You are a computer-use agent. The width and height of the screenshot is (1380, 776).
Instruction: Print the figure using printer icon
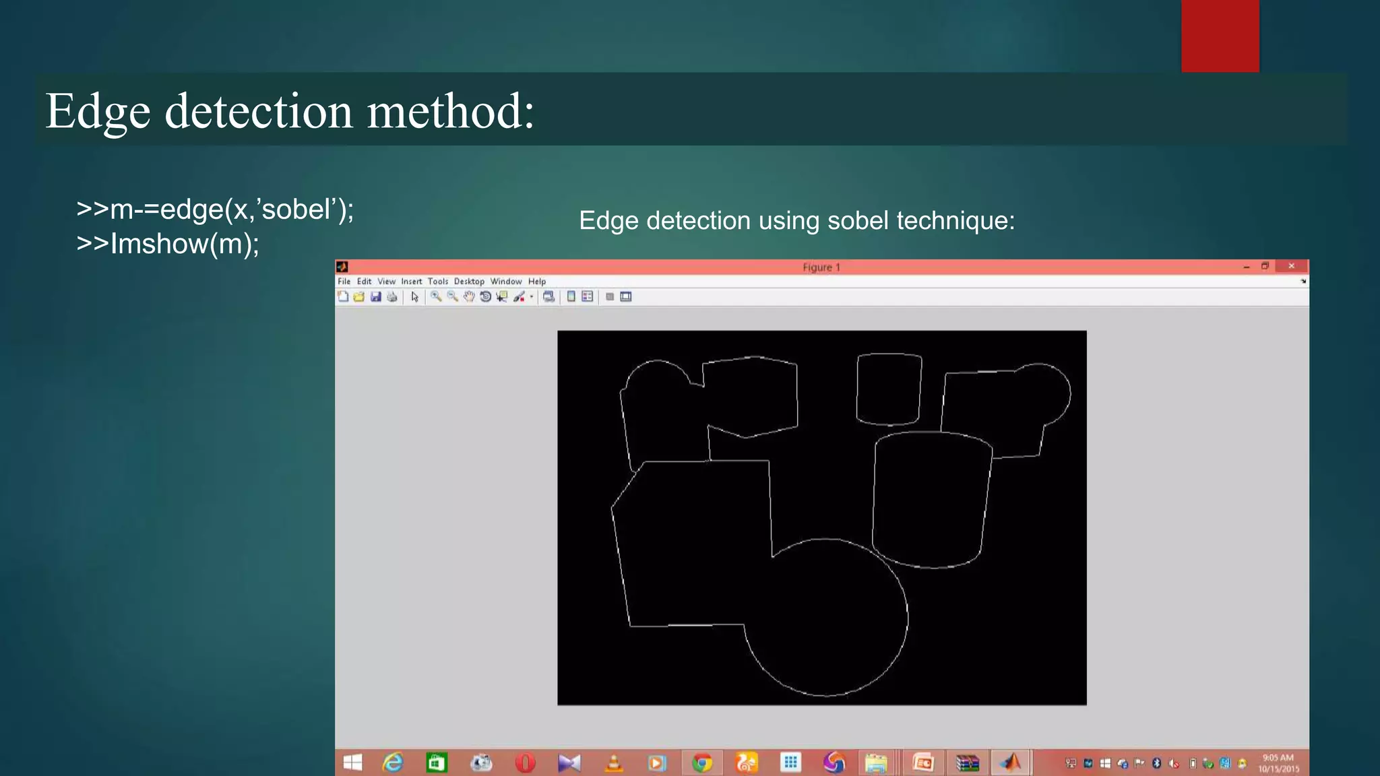point(392,296)
